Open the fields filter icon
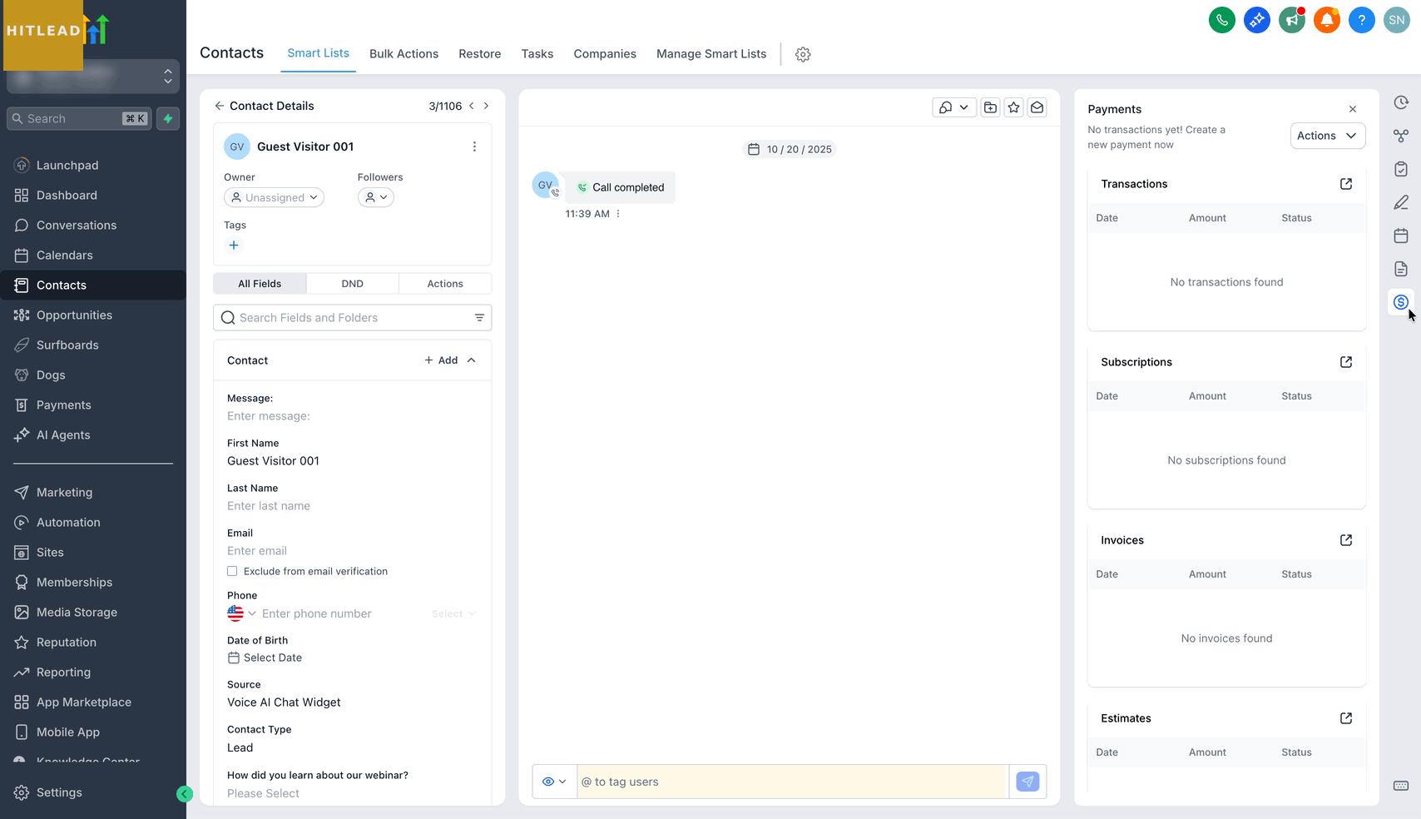This screenshot has width=1421, height=819. tap(479, 317)
